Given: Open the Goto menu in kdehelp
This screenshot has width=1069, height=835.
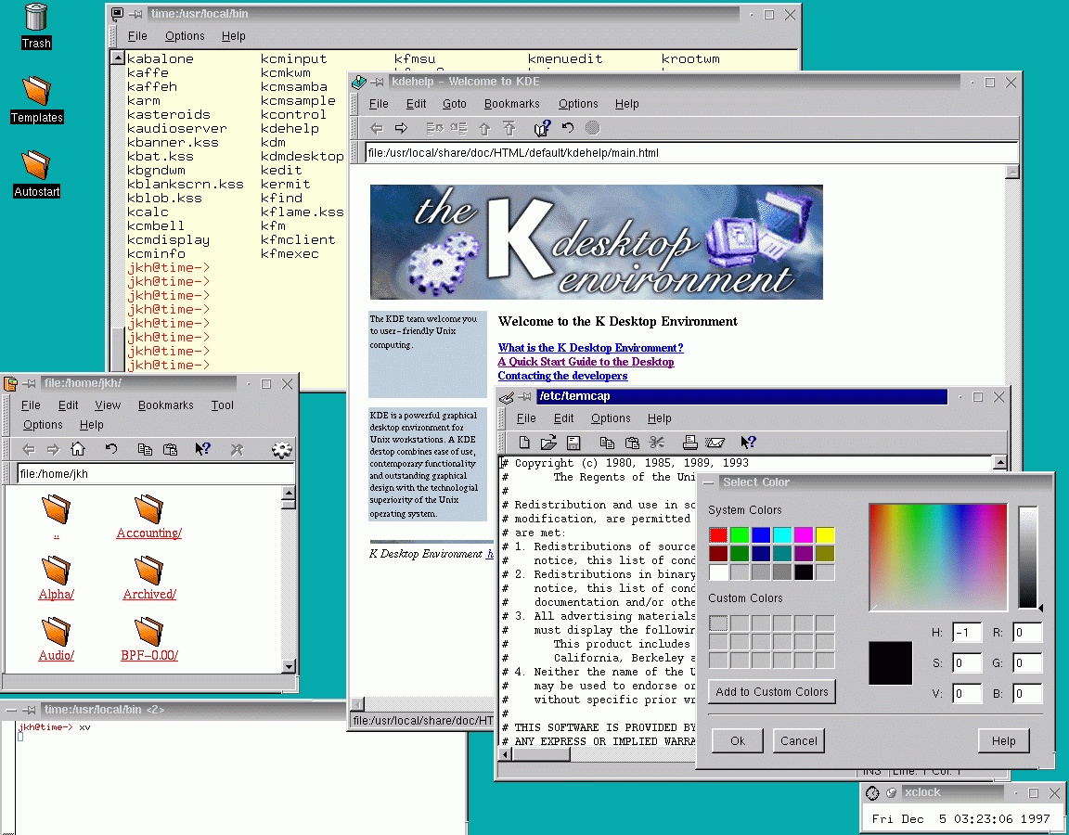Looking at the screenshot, I should pyautogui.click(x=454, y=104).
